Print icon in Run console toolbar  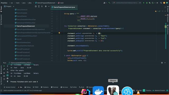pos(7,78)
